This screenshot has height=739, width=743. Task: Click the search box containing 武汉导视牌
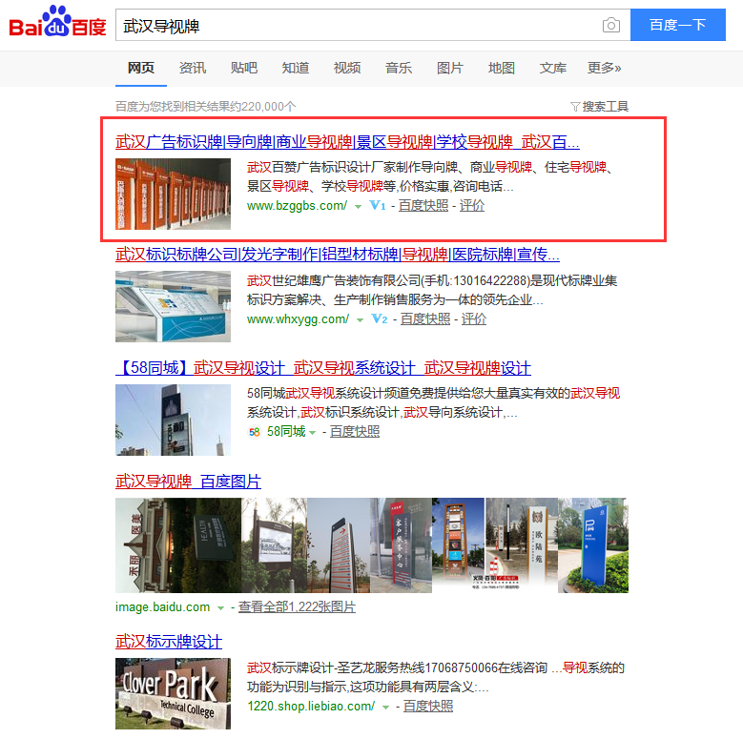pos(358,26)
